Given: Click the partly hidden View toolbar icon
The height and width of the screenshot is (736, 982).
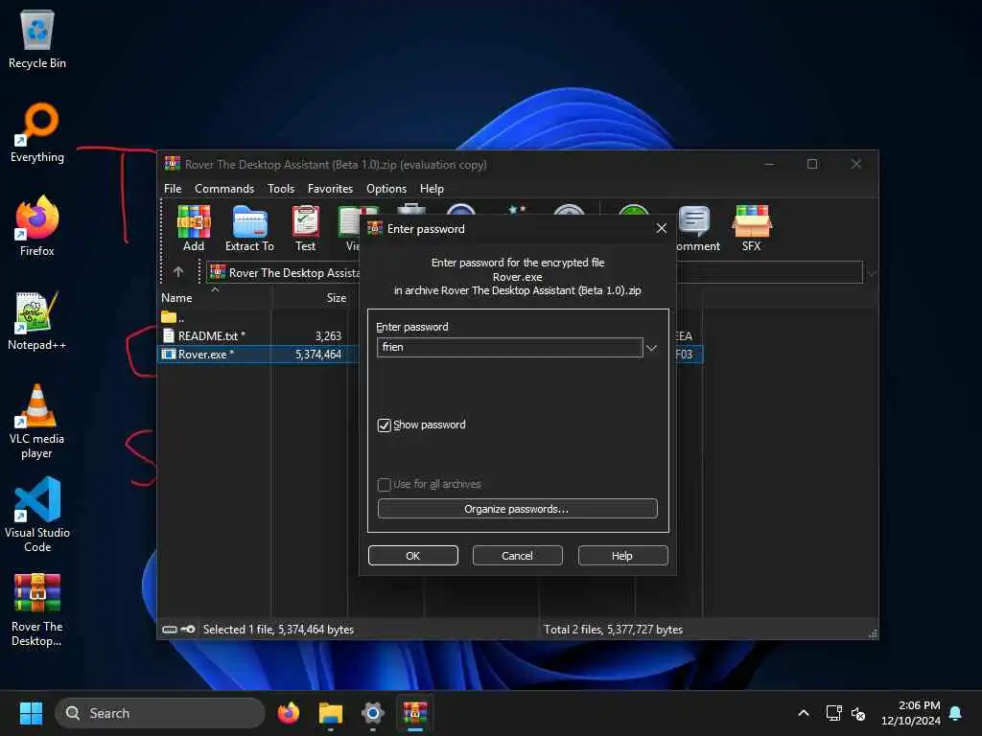Looking at the screenshot, I should tap(351, 228).
